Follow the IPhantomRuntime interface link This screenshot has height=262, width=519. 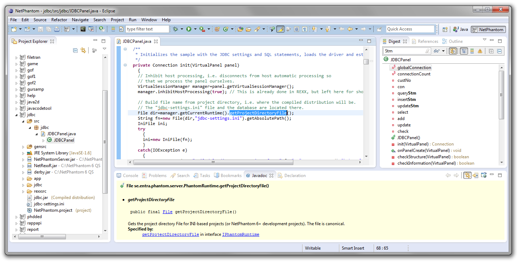pyautogui.click(x=241, y=234)
